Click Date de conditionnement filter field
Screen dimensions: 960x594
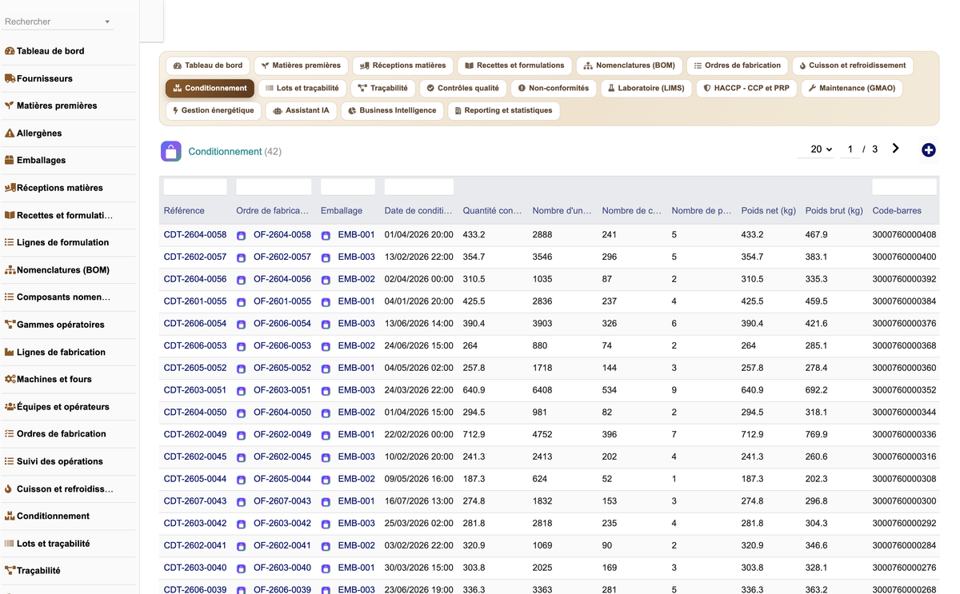(419, 187)
